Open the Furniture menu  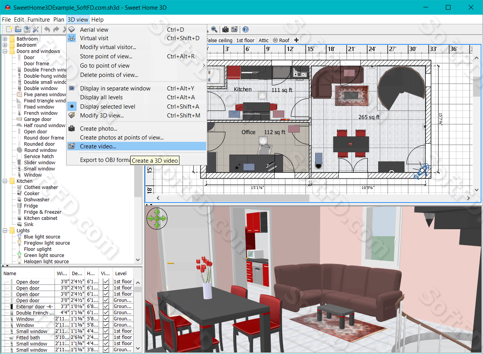coord(39,20)
